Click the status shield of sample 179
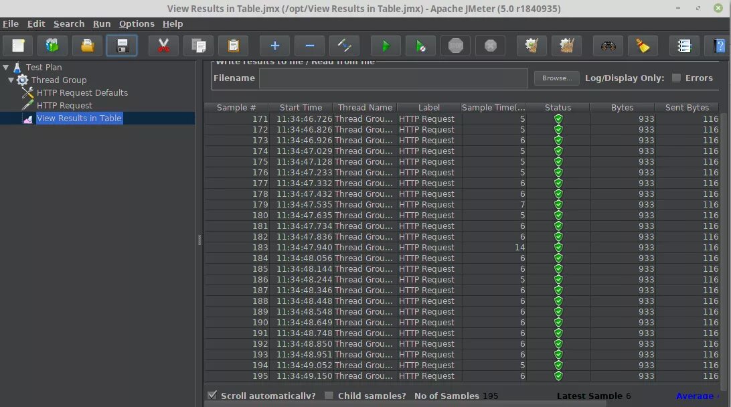Viewport: 731px width, 407px height. click(x=558, y=205)
